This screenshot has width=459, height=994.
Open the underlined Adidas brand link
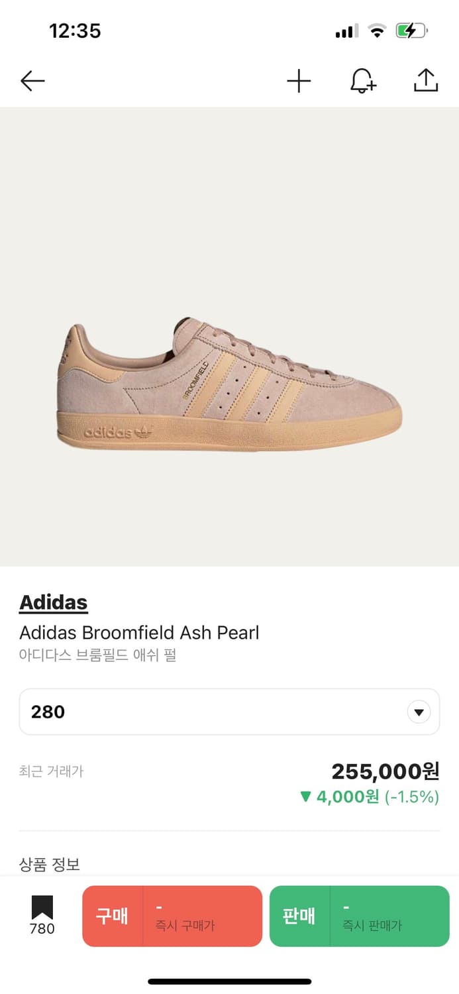coord(54,602)
